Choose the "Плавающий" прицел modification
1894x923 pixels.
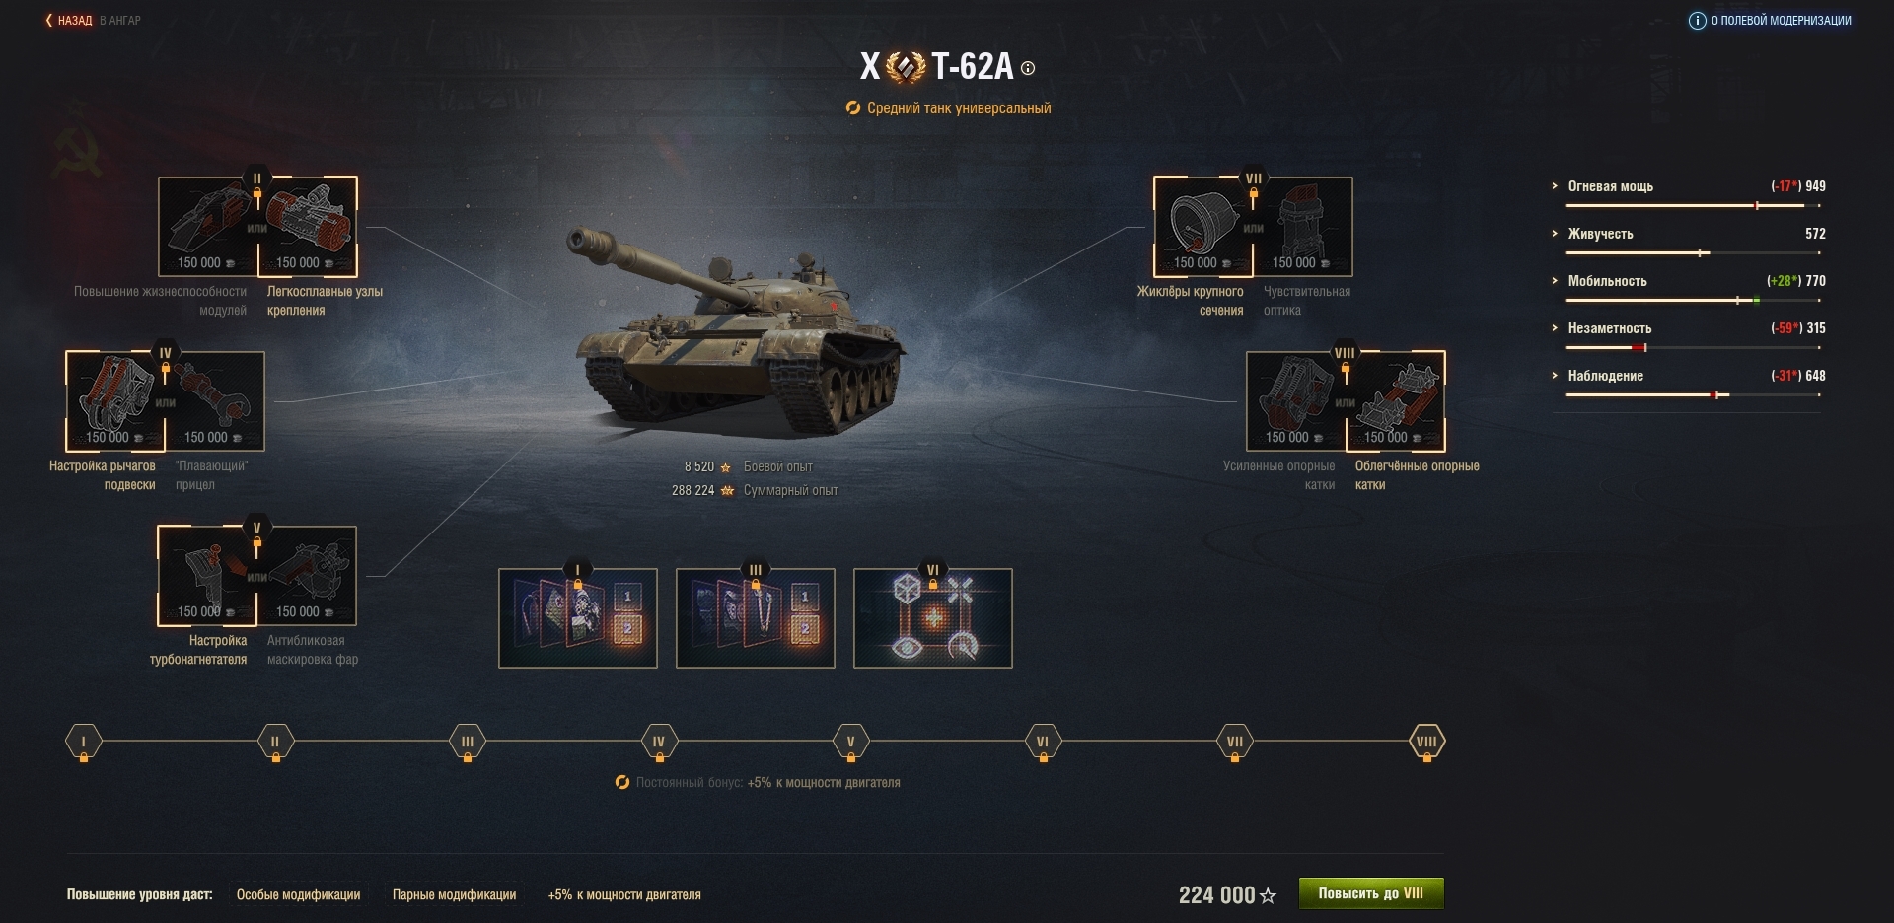(215, 401)
